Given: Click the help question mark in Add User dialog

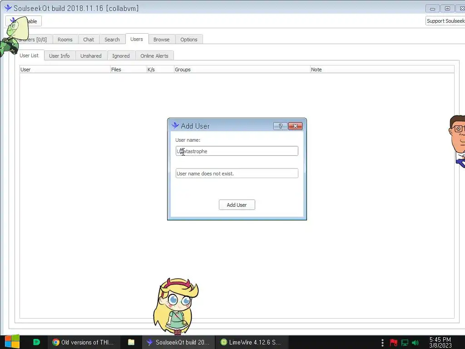Looking at the screenshot, I should [x=280, y=126].
